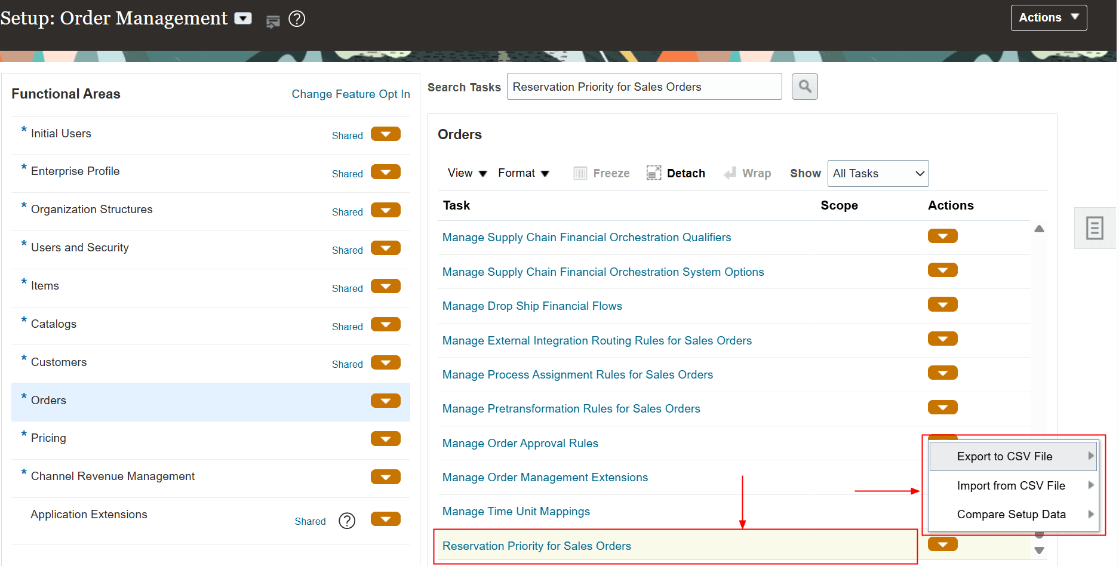Choose Compare Setup Data from the menu
Screen dimensions: 1119x566
[x=1012, y=514]
